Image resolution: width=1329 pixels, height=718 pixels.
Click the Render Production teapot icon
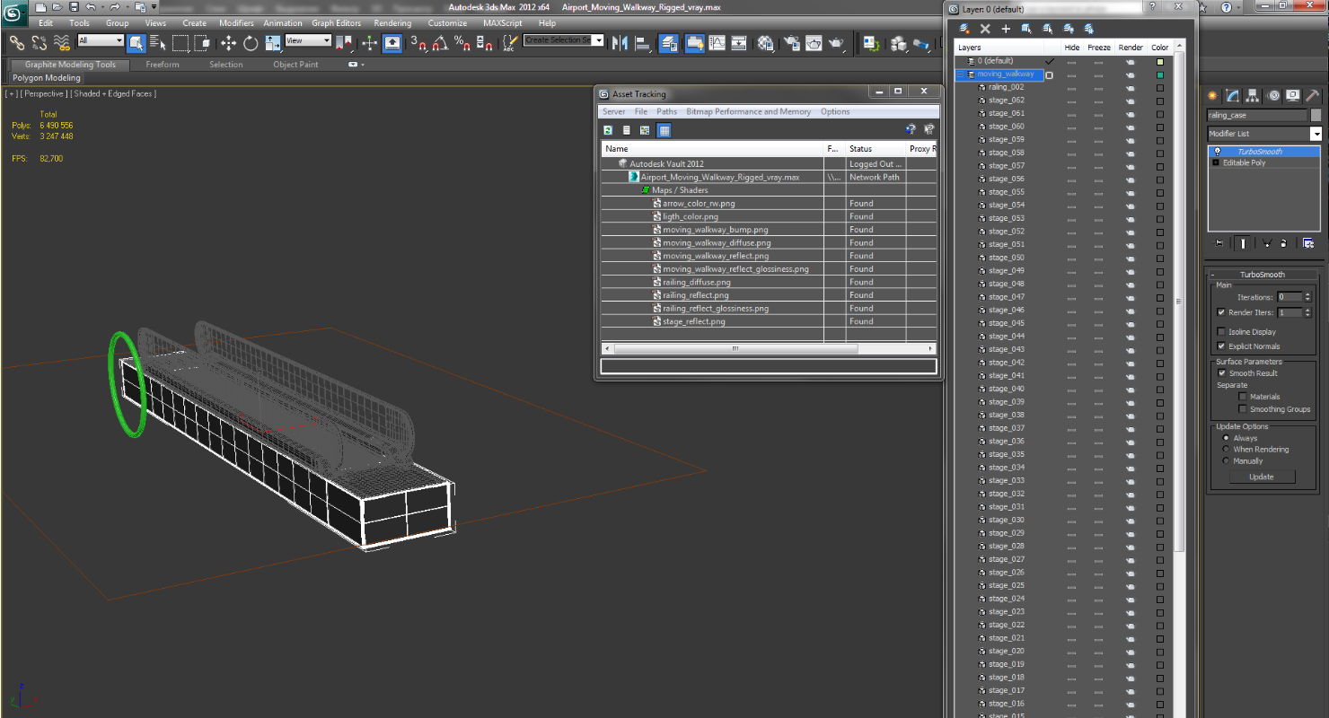tap(836, 42)
